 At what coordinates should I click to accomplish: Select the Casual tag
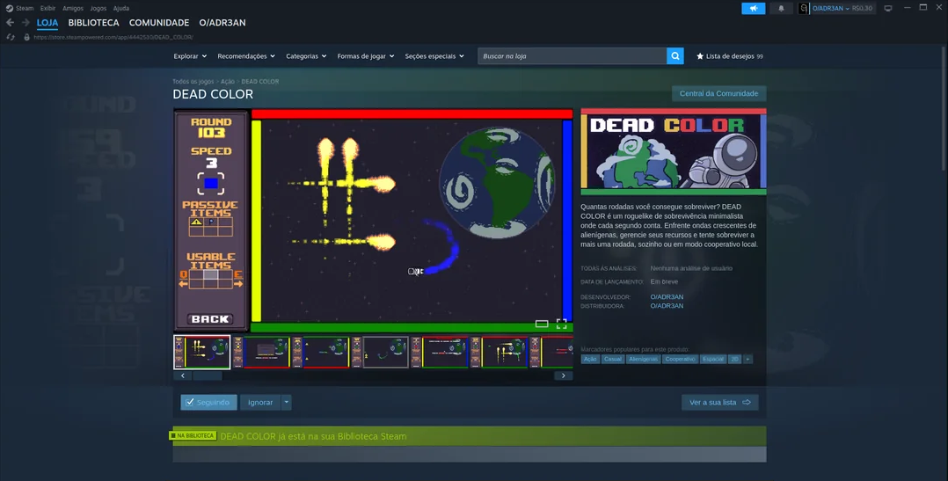coord(612,359)
